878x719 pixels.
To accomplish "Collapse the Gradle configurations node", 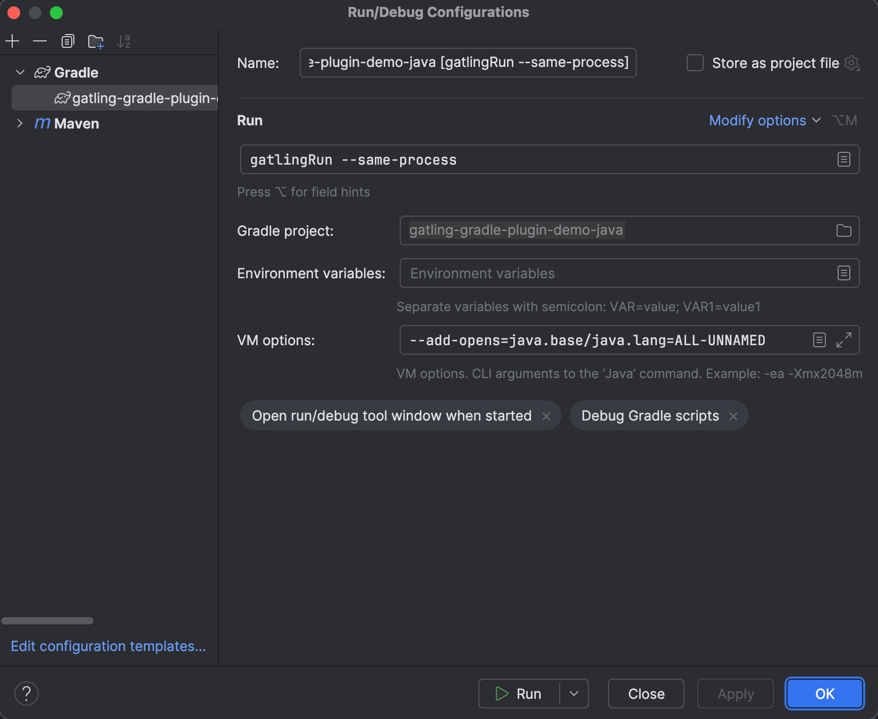I will 20,72.
